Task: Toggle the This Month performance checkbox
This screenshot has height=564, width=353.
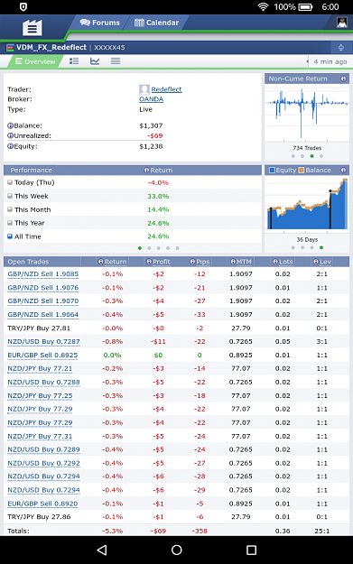Action: tap(10, 209)
